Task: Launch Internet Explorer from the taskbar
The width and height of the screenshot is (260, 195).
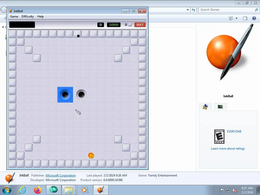Action: (22, 190)
